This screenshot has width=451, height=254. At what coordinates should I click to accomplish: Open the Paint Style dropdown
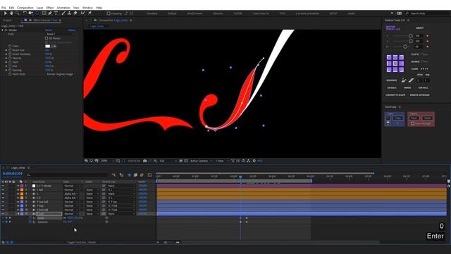click(61, 74)
